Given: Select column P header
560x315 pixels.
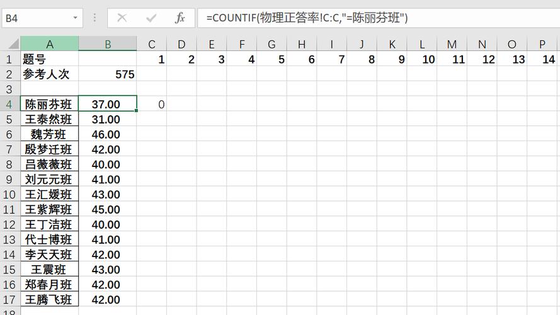Looking at the screenshot, I should (542, 44).
